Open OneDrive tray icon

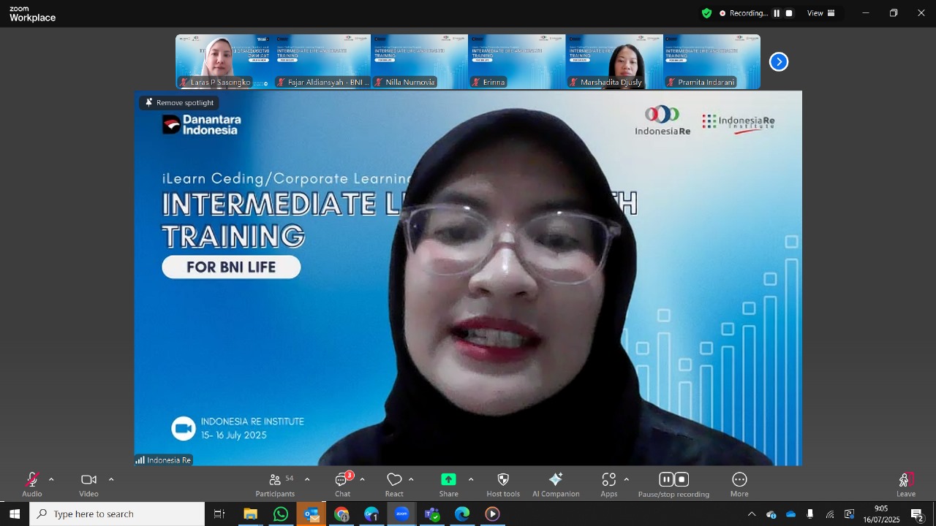(790, 514)
